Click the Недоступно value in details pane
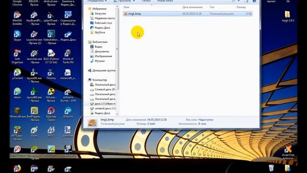 206,120
